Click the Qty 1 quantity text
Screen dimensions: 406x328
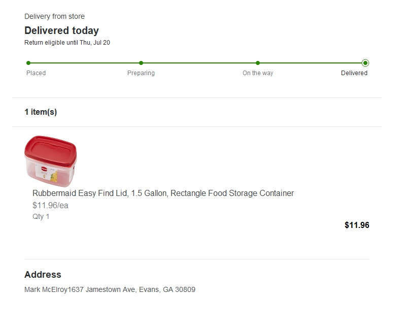(x=41, y=217)
